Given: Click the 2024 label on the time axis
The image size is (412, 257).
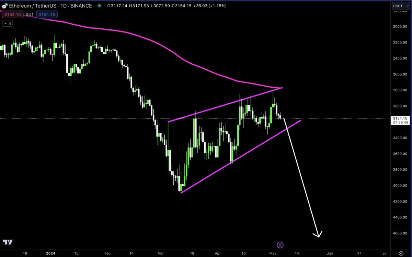Looking at the screenshot, I should click(x=50, y=253).
